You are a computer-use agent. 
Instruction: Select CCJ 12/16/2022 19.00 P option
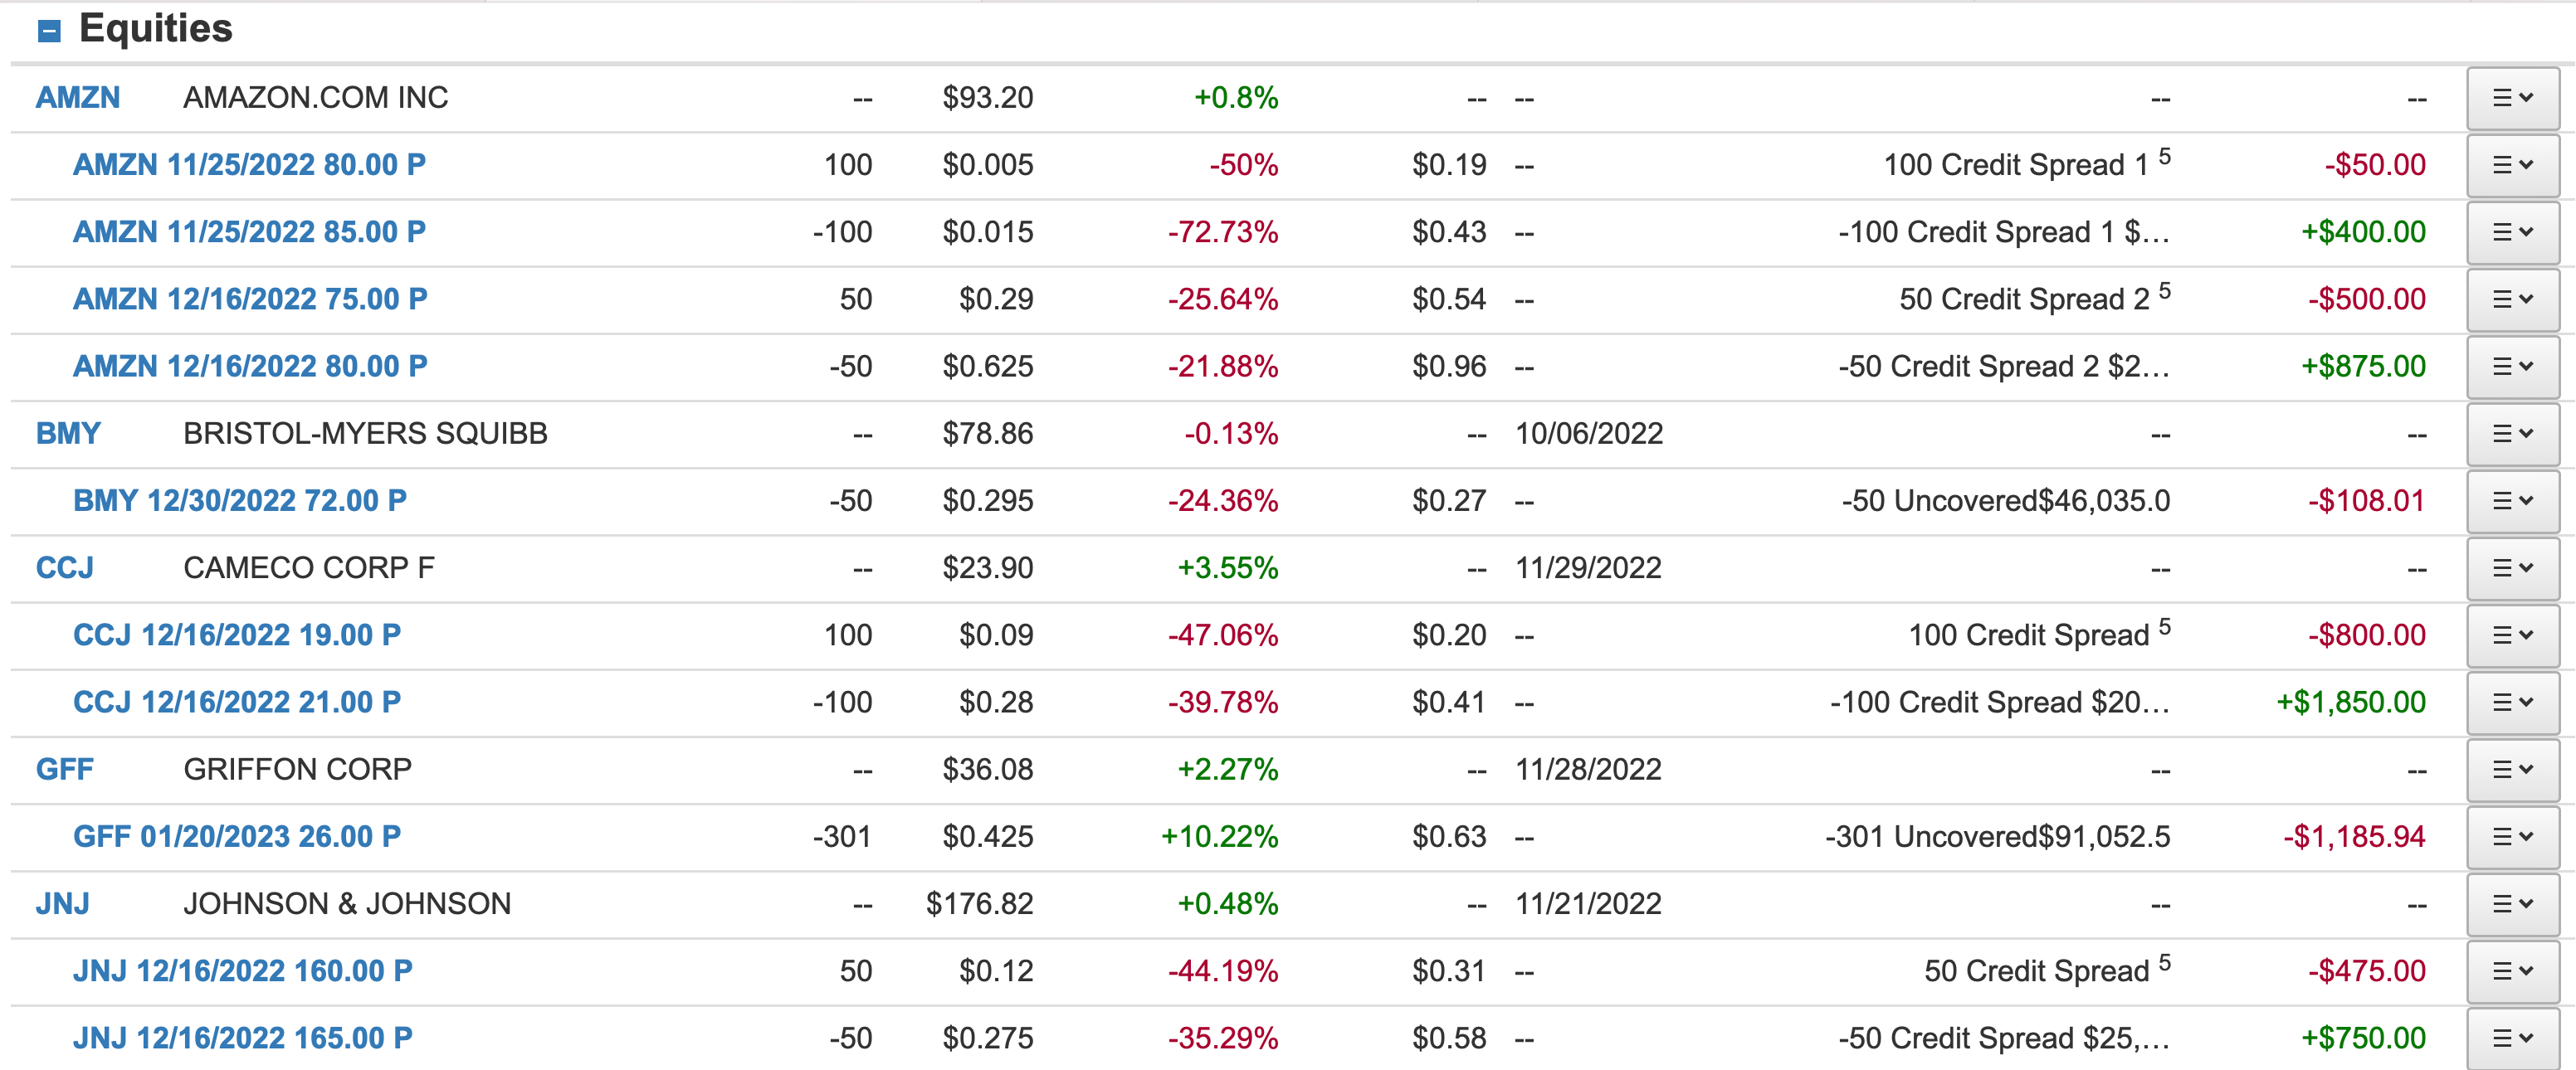click(237, 635)
